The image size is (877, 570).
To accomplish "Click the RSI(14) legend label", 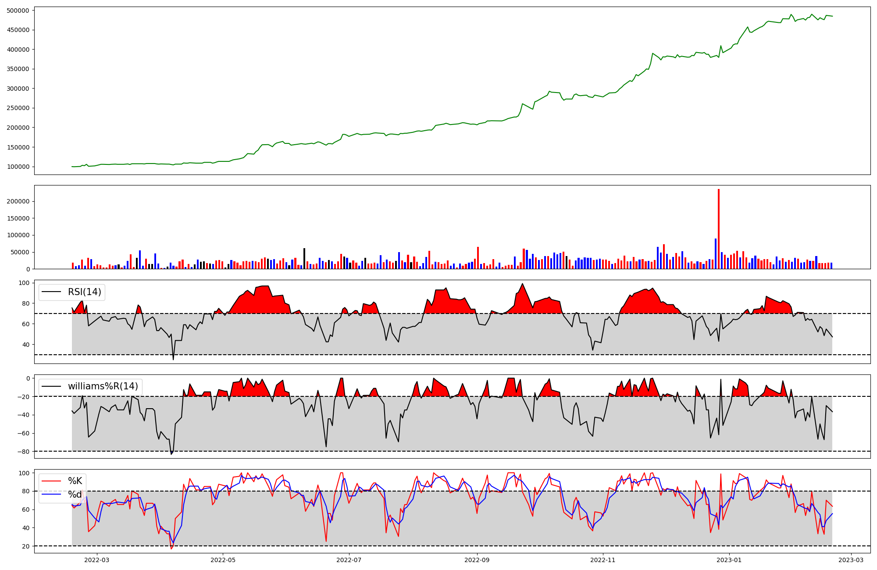I will [x=84, y=292].
